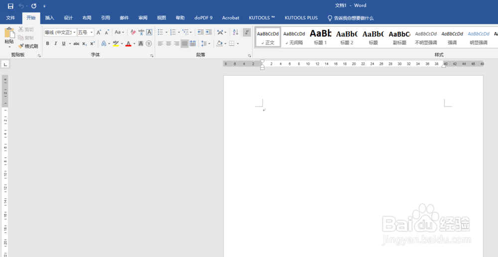Switch to the 引用 (References) tab

[x=106, y=18]
